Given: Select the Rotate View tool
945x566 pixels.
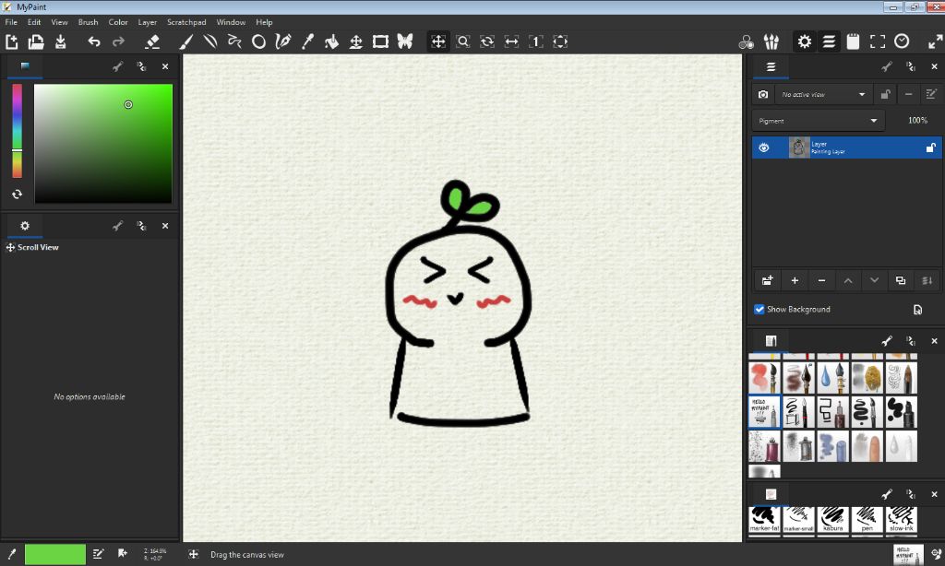Looking at the screenshot, I should [487, 41].
